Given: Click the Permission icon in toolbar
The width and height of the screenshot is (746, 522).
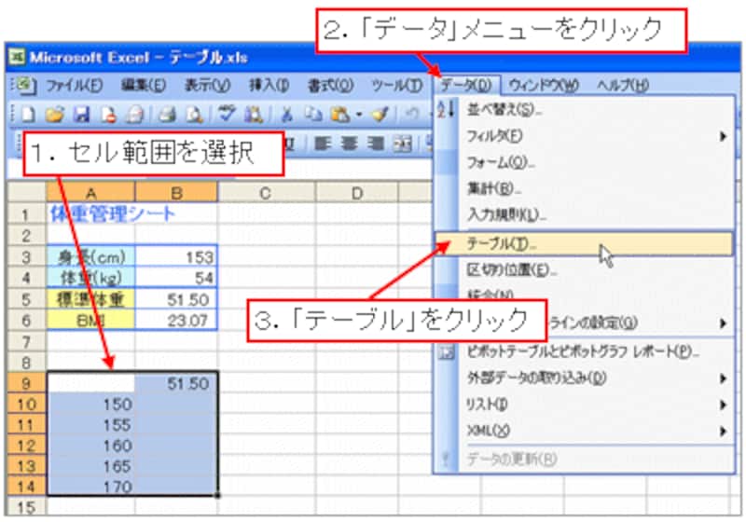Looking at the screenshot, I should point(108,115).
